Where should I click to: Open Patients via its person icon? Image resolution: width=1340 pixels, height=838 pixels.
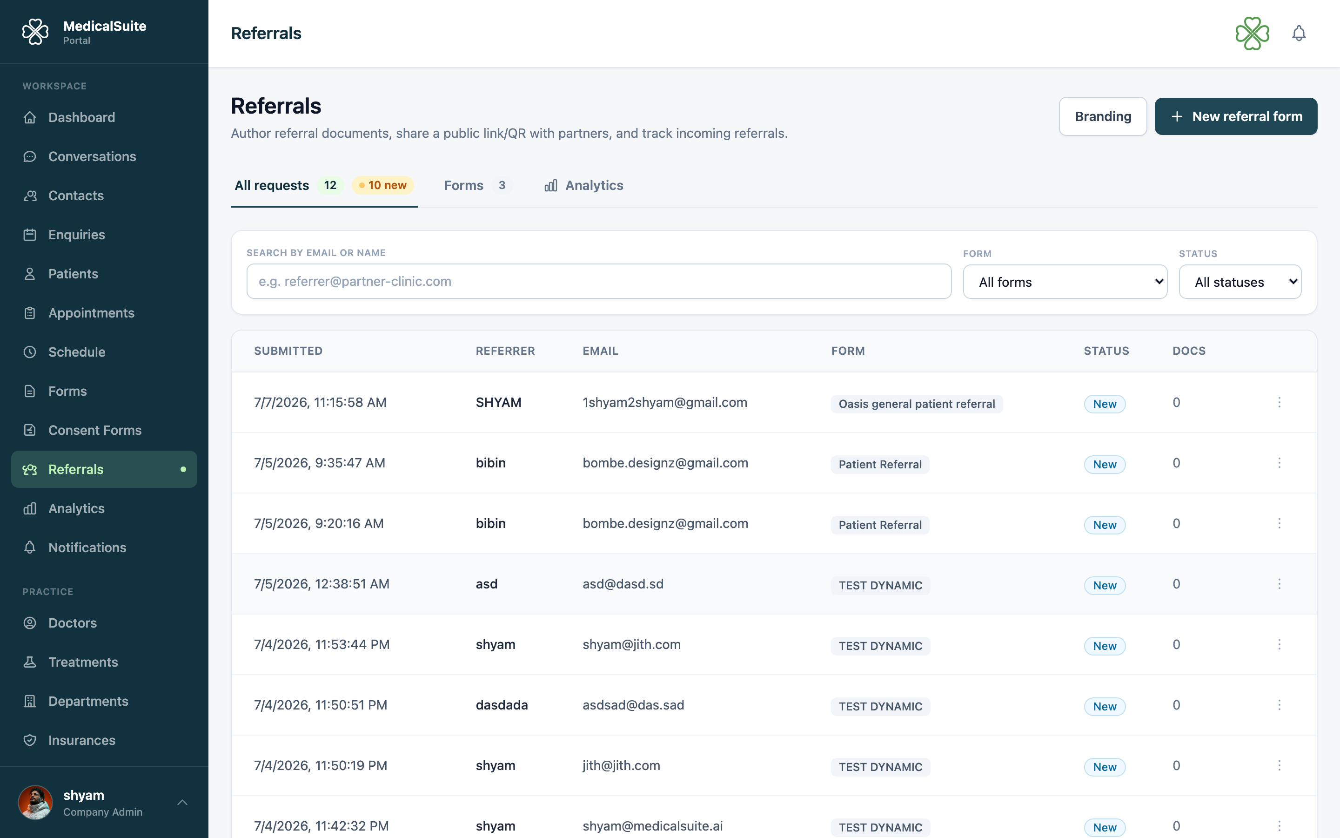coord(30,274)
